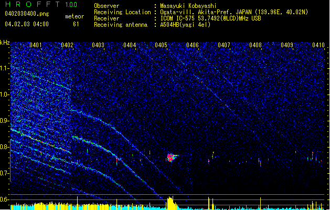Screen dimensions: 330x210
Task: Click the 0.8 kHz axis label
Action: click(x=4, y=147)
